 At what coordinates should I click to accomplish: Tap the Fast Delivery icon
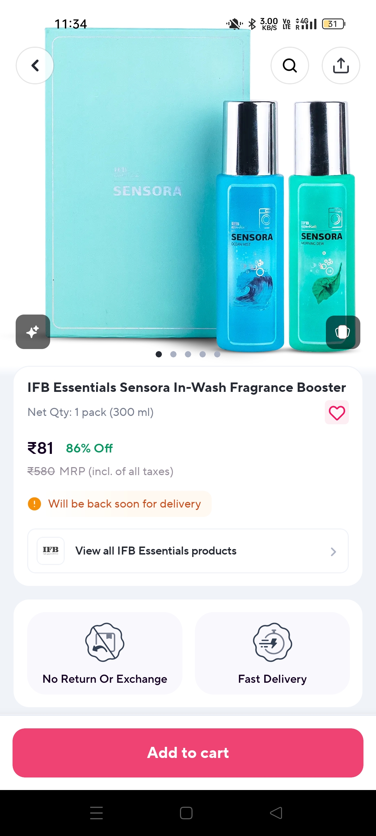point(272,642)
